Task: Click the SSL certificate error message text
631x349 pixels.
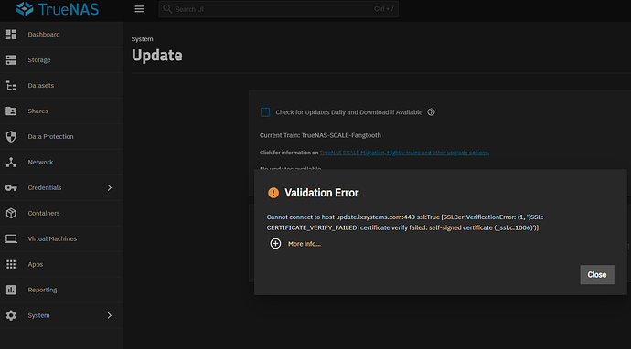Action: tap(405, 222)
